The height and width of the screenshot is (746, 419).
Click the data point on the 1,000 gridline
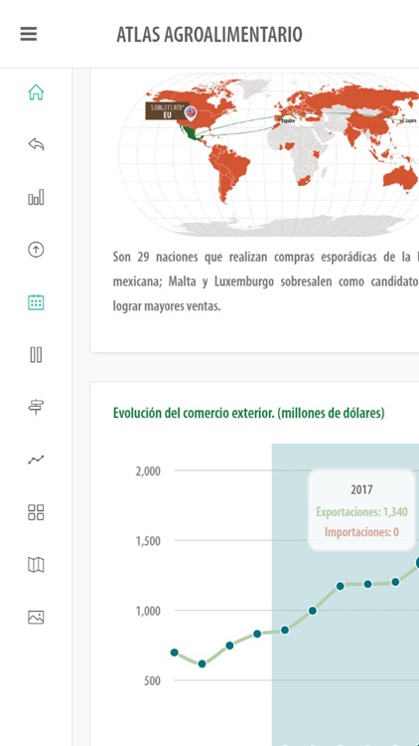coord(313,611)
